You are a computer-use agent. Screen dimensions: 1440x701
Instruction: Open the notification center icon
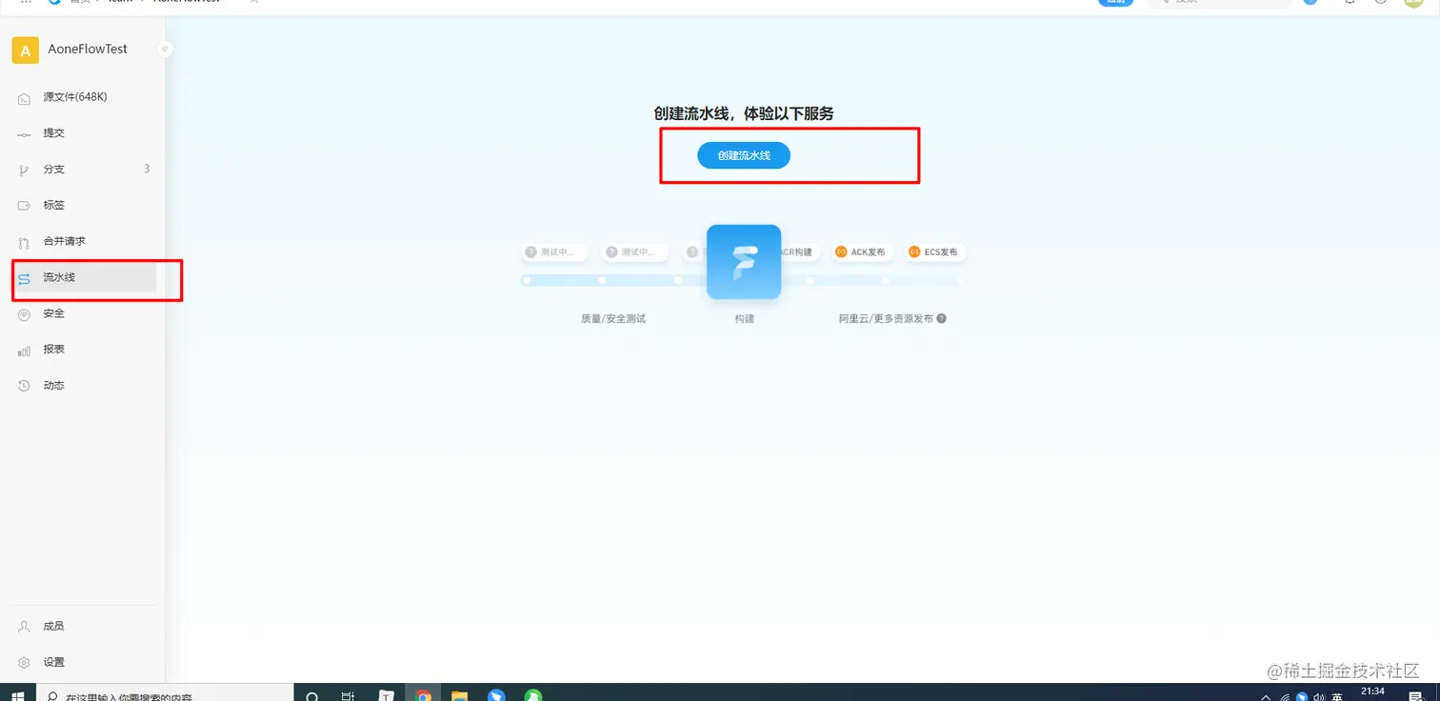1414,696
